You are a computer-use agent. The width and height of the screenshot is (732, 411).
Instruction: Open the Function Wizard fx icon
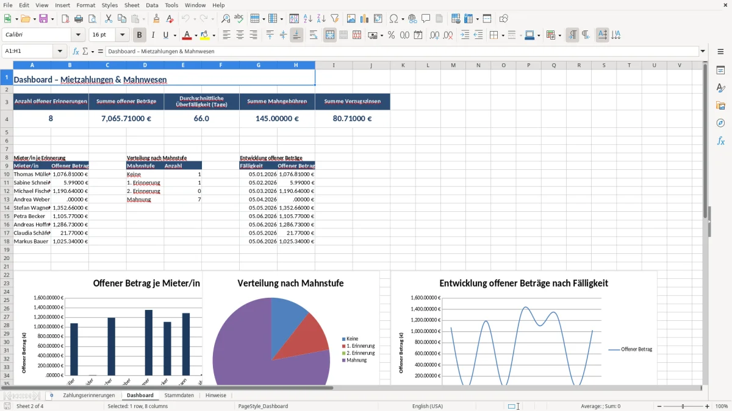coord(76,52)
